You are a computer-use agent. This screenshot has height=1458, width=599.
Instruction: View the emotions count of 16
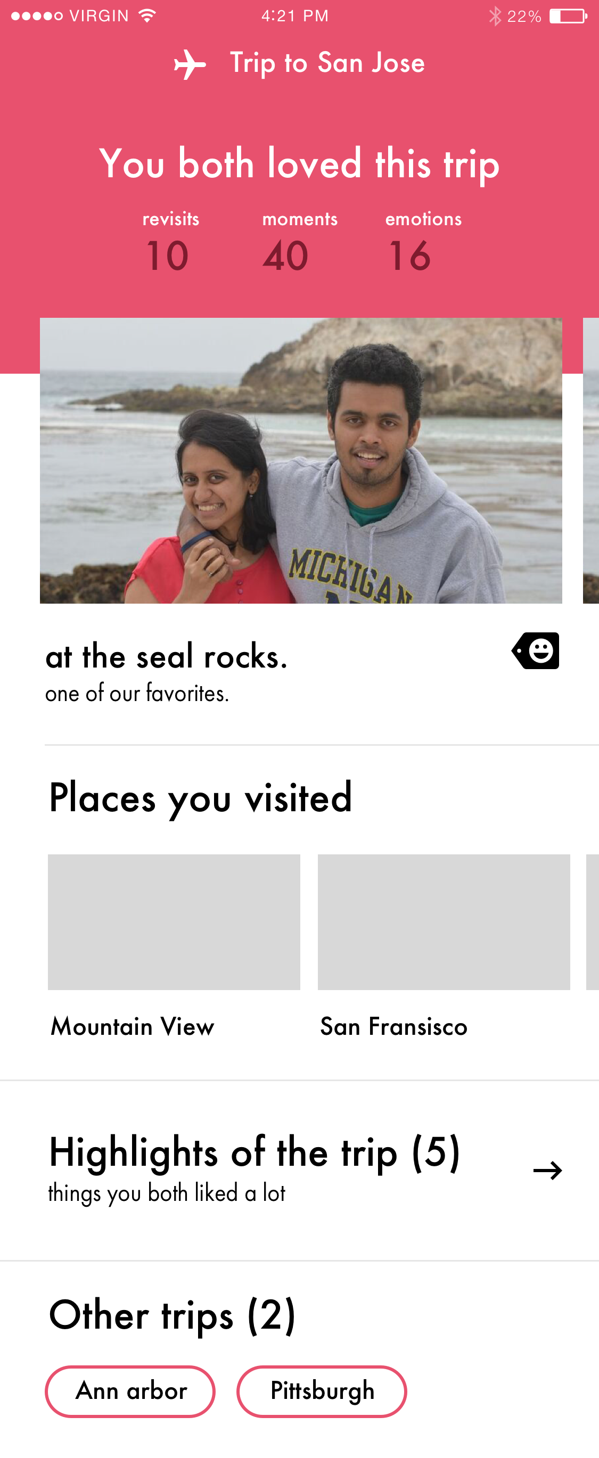pyautogui.click(x=410, y=256)
